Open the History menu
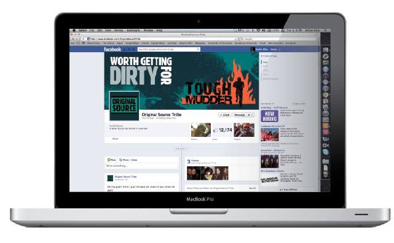Viewport: 394px width, 243px height. tap(119, 30)
